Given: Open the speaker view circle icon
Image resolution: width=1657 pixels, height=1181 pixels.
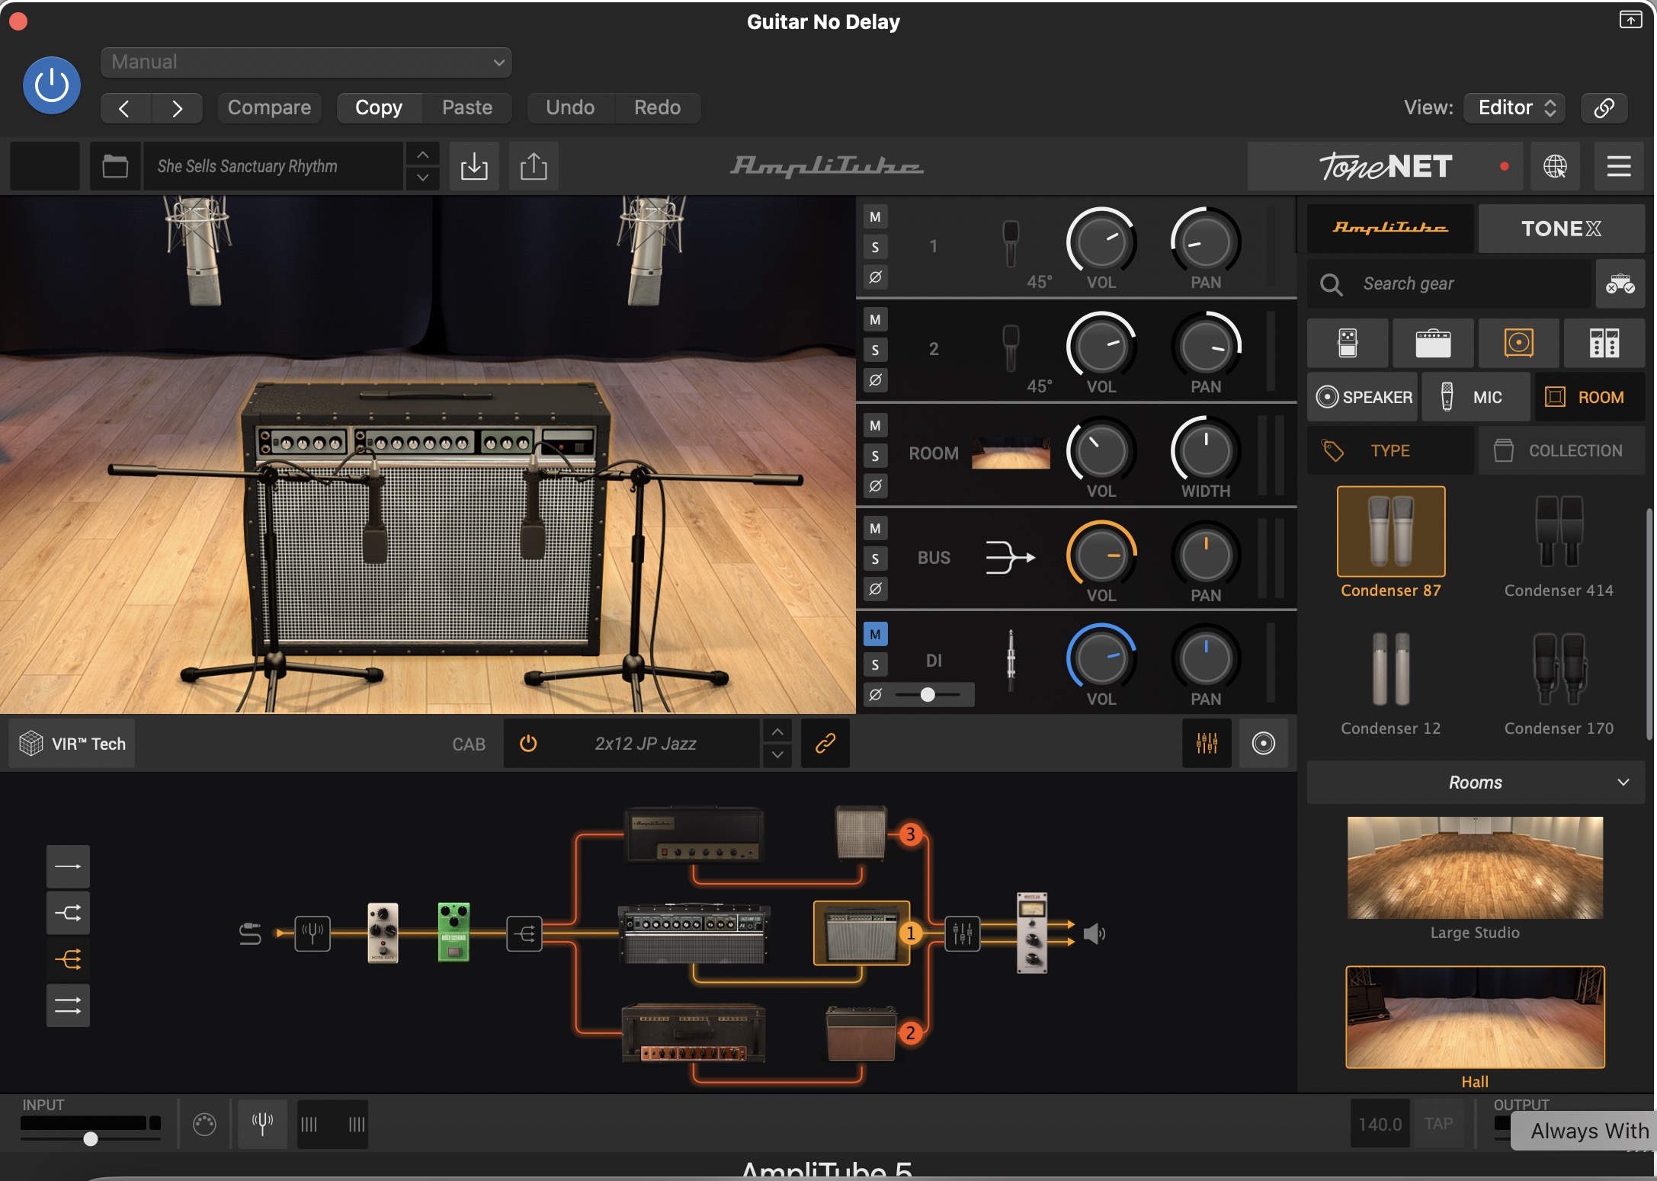Looking at the screenshot, I should coord(1263,744).
